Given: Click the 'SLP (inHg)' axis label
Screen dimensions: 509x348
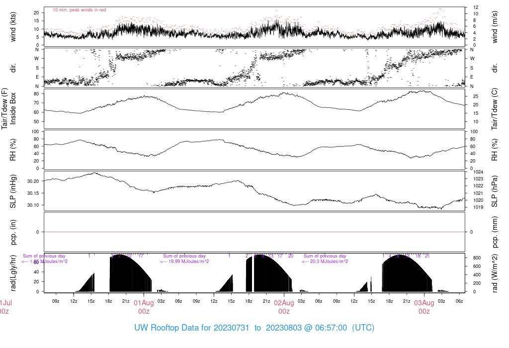Looking at the screenshot, I should pyautogui.click(x=13, y=191).
